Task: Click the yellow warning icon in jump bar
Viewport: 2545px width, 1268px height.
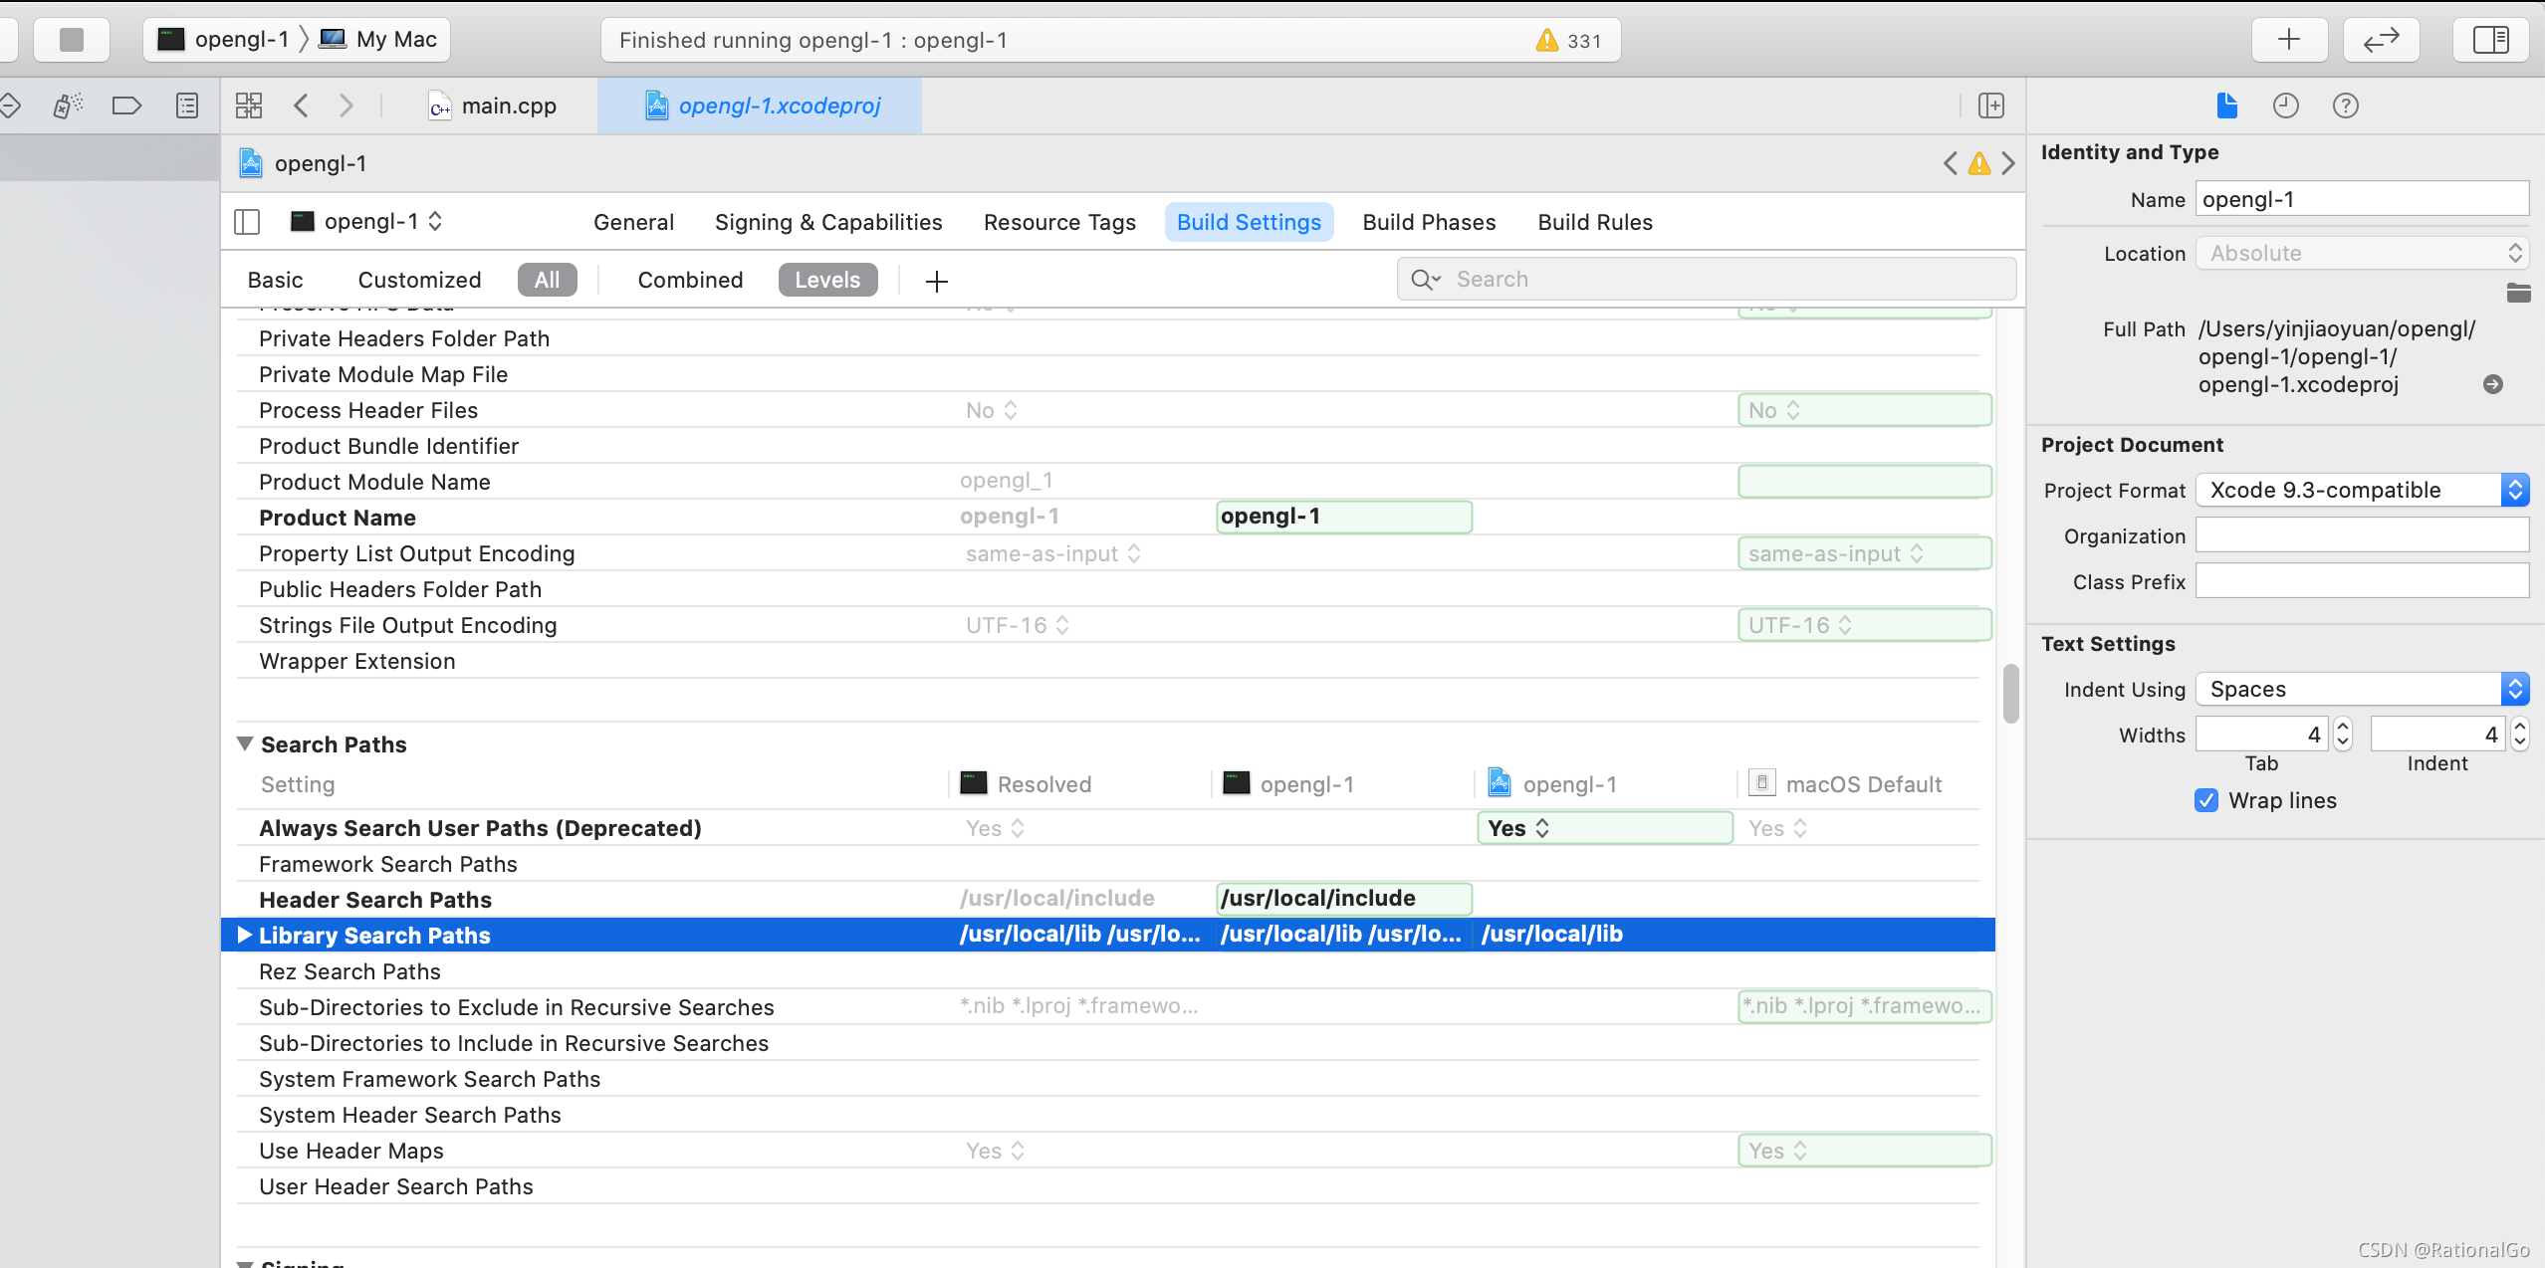Action: click(x=1979, y=163)
